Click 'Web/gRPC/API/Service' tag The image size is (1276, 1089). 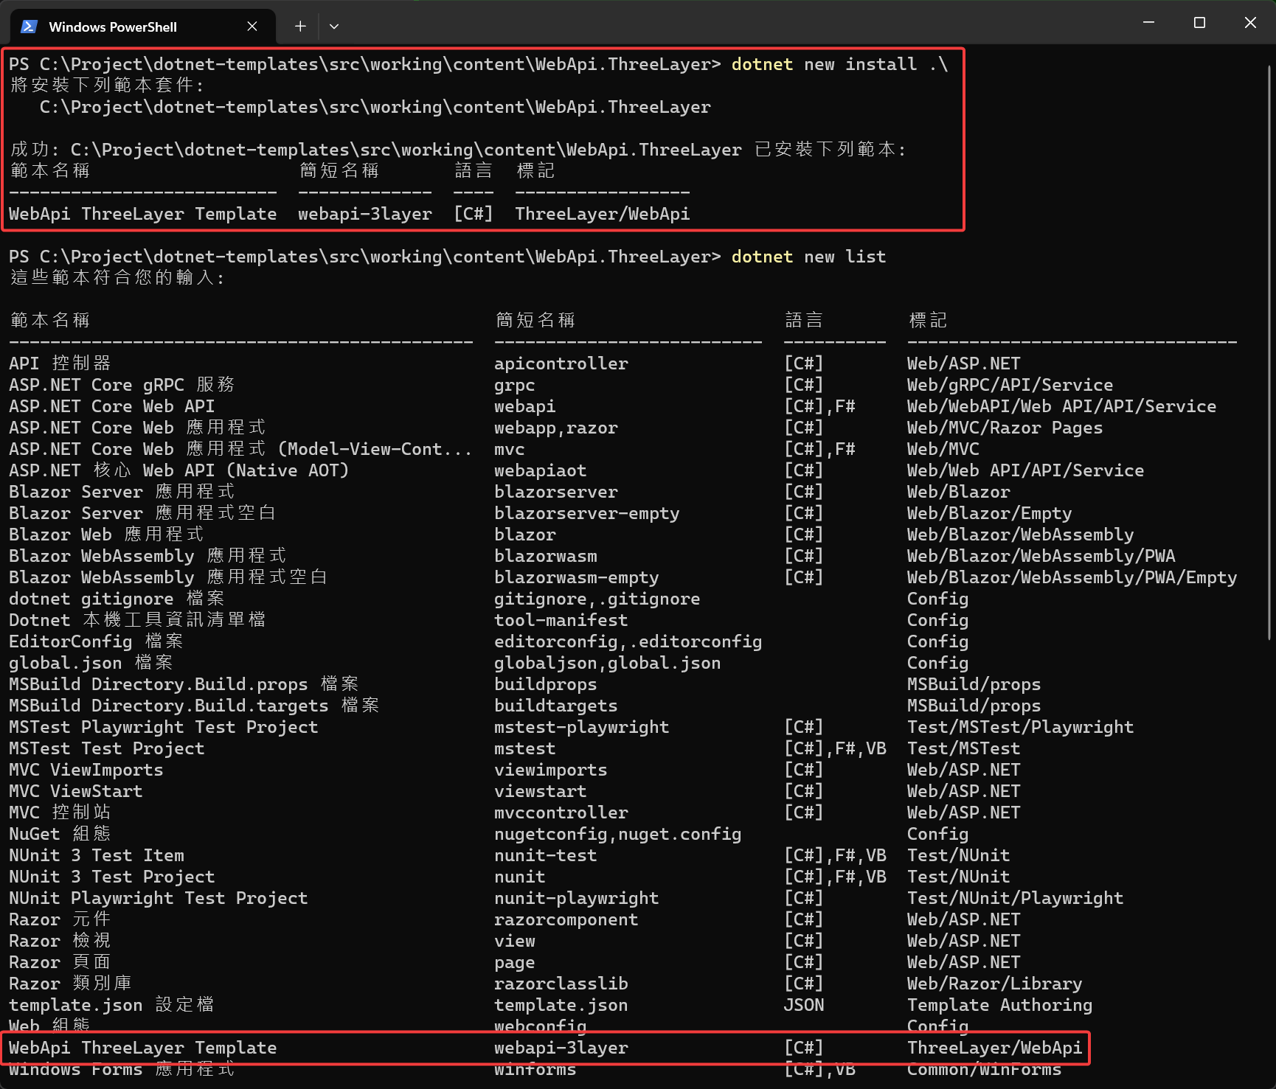coord(1010,386)
